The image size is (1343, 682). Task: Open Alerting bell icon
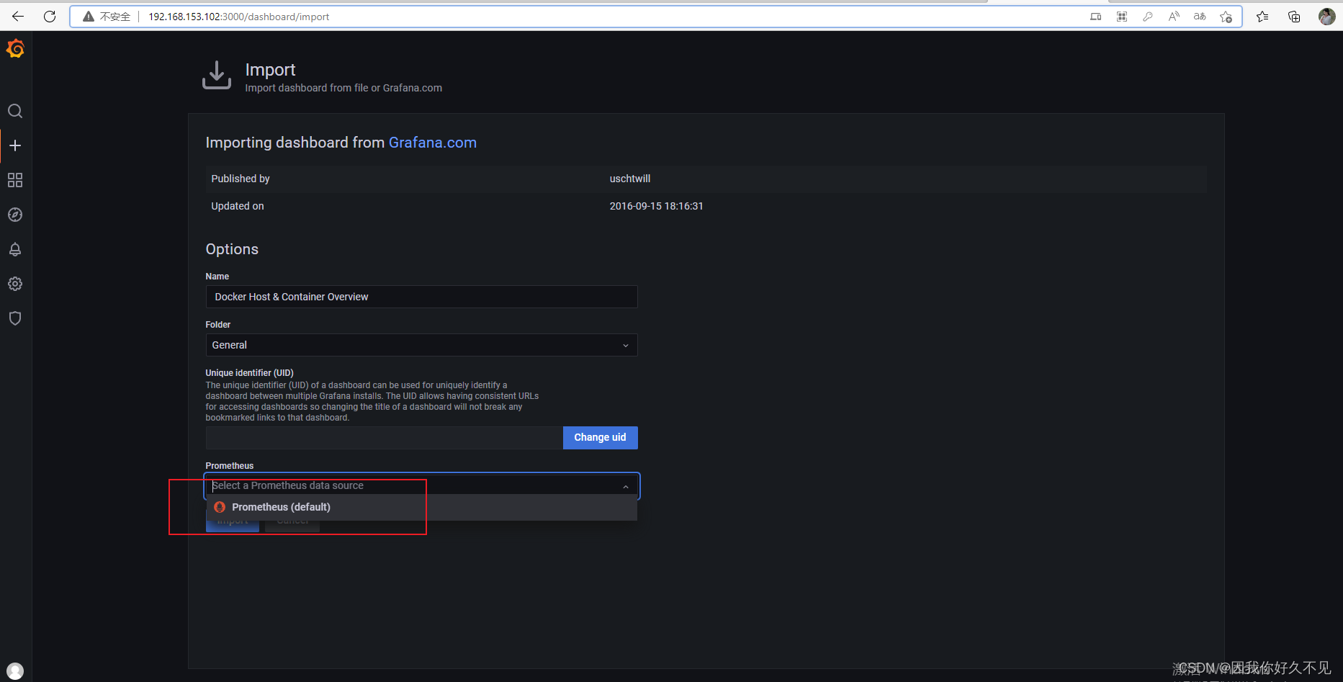[15, 249]
